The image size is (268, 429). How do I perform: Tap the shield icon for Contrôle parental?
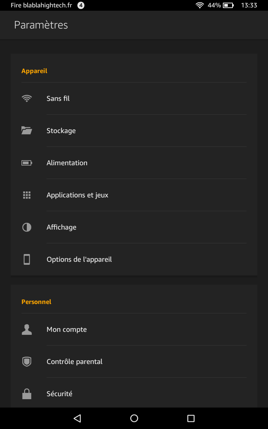coord(27,362)
